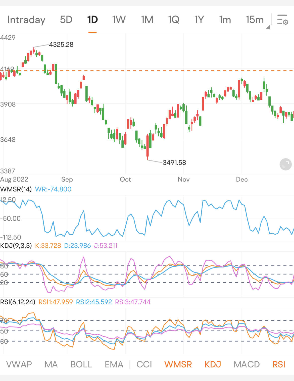Switch to Intraday timeframe tab
The height and width of the screenshot is (381, 294).
click(x=26, y=20)
